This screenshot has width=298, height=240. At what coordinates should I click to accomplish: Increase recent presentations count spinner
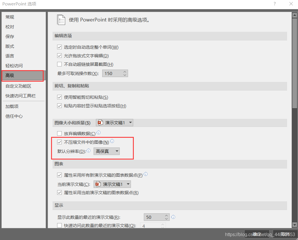(166, 216)
